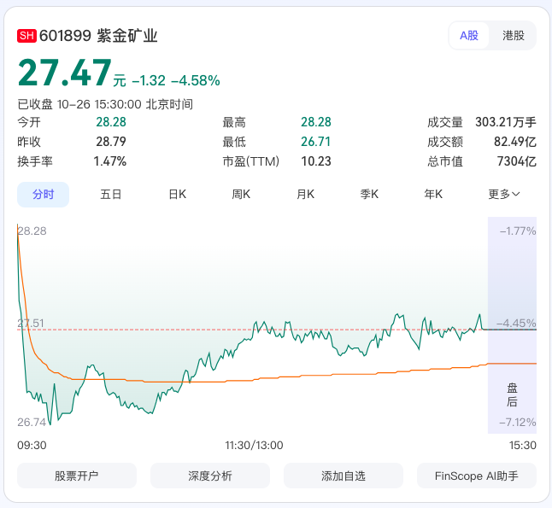Click the -1.77% chart axis label
Screen dimensions: 552x508
tap(518, 231)
